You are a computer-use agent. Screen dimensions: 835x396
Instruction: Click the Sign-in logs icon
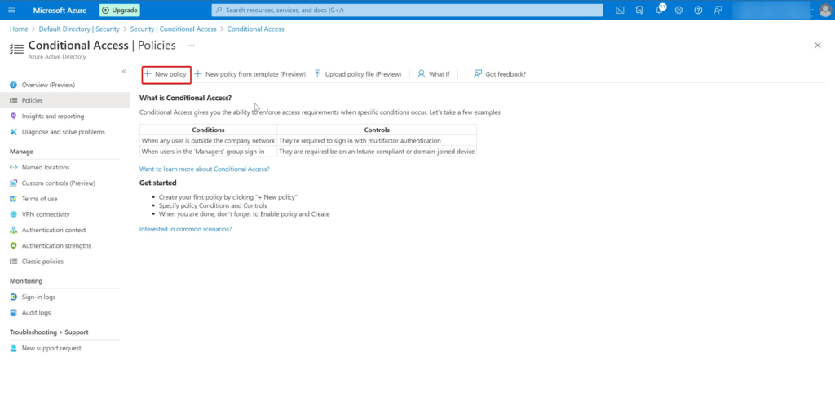pyautogui.click(x=13, y=297)
